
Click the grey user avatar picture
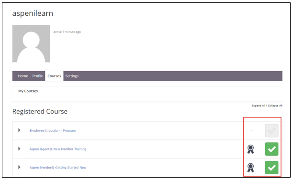[31, 43]
